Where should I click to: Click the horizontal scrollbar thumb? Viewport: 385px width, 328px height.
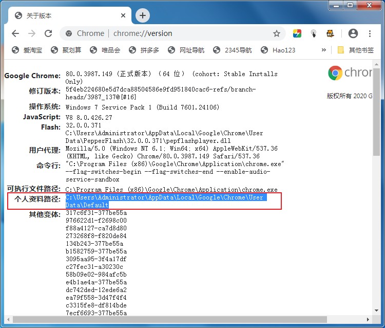pos(170,320)
